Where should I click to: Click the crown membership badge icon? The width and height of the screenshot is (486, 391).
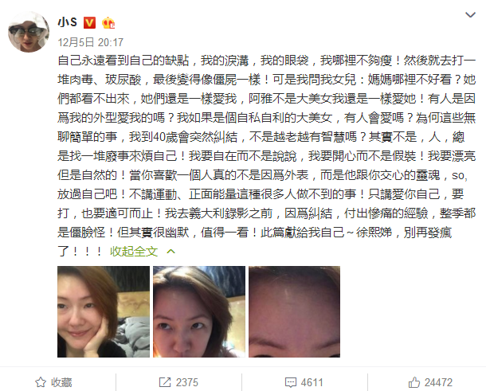click(108, 23)
